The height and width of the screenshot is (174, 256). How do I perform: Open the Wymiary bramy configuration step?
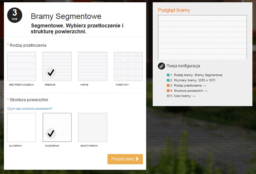pyautogui.click(x=193, y=80)
